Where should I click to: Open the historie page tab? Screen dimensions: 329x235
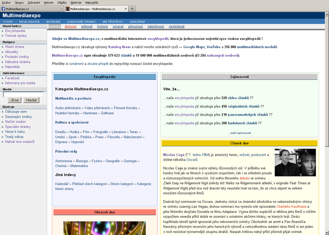click(102, 26)
